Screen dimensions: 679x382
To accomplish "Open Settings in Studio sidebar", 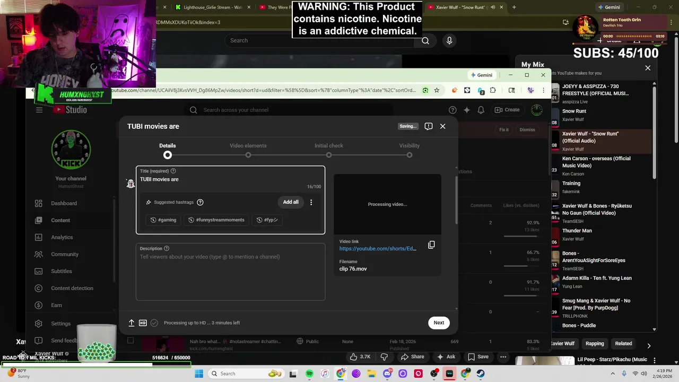I will (60, 323).
